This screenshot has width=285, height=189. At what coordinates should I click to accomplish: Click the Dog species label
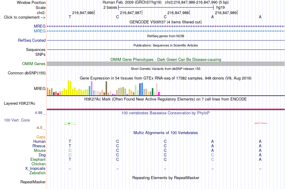coord(42,155)
